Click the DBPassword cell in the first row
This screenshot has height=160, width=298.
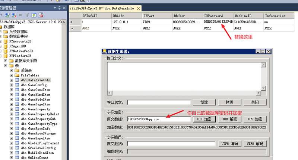click(x=218, y=22)
